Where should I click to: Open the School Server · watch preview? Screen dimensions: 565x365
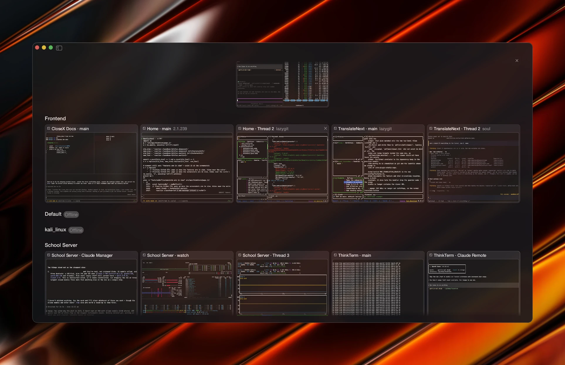pyautogui.click(x=187, y=287)
